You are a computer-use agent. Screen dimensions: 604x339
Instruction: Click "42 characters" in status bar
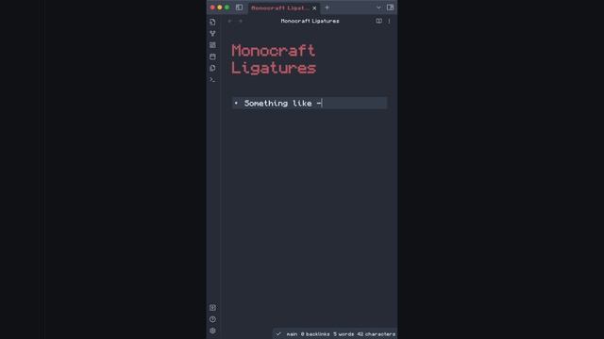tap(377, 334)
